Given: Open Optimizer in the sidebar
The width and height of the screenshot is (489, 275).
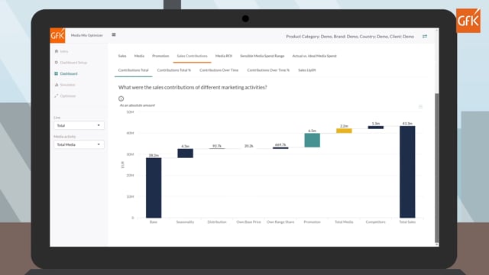Looking at the screenshot, I should pyautogui.click(x=65, y=95).
